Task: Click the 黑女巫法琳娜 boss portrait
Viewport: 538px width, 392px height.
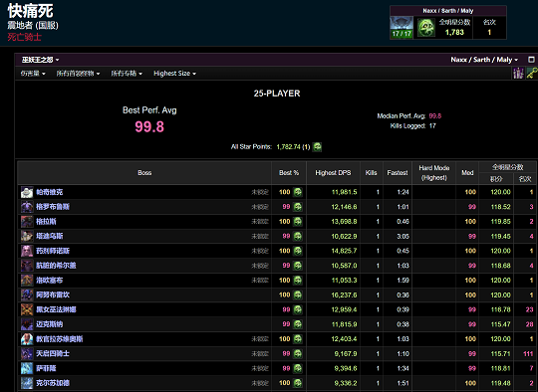Action: (x=27, y=309)
